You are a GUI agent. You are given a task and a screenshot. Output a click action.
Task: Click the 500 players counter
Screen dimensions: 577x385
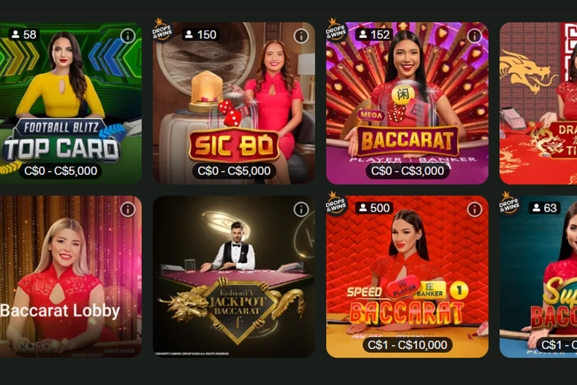click(374, 208)
